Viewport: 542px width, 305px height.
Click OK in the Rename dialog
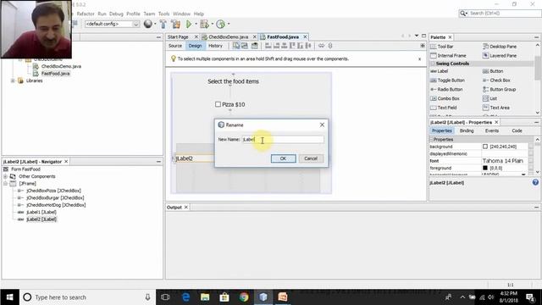(x=283, y=158)
